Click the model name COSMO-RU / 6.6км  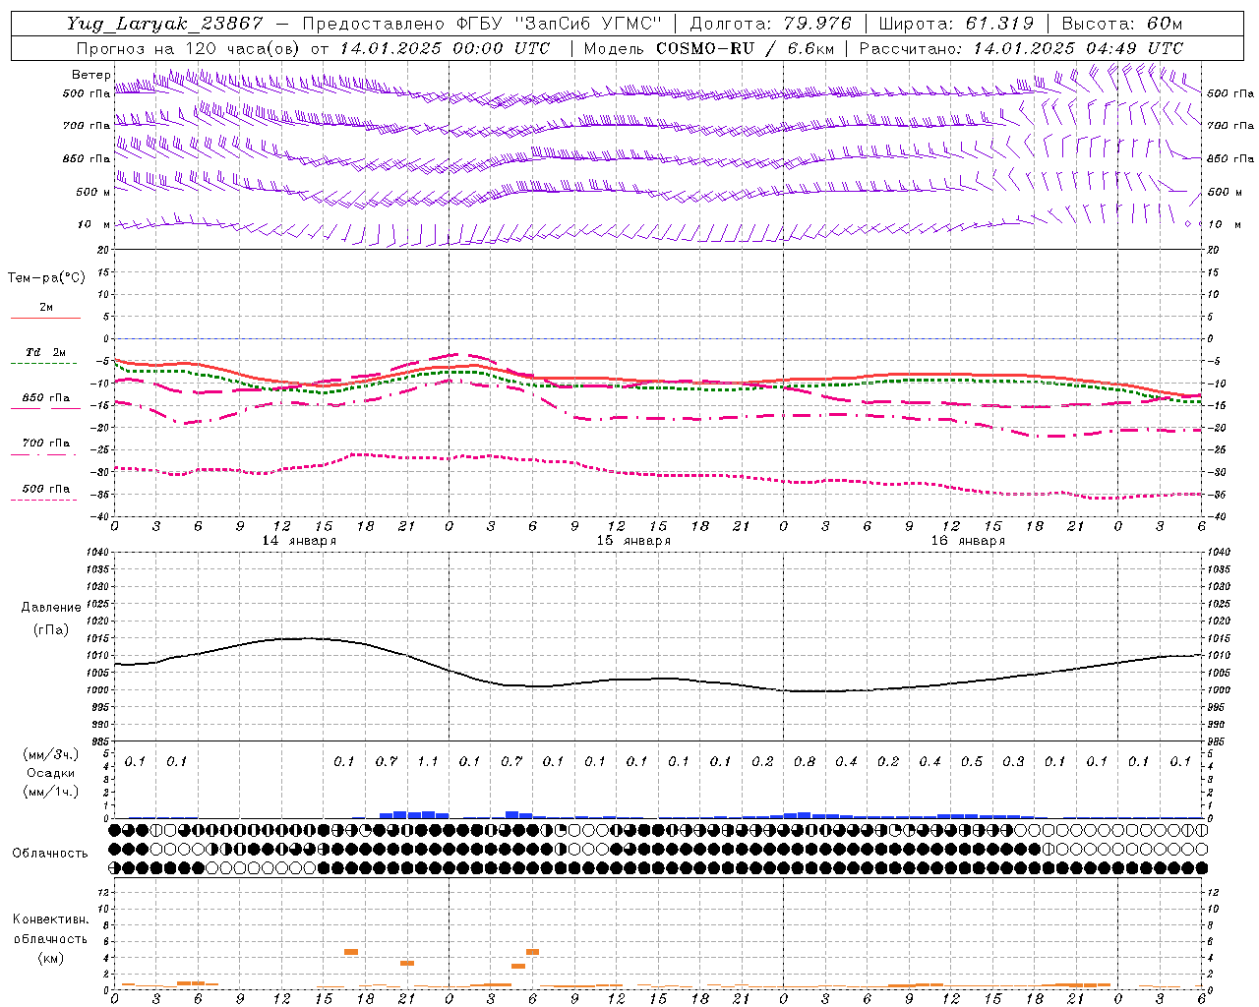(745, 48)
